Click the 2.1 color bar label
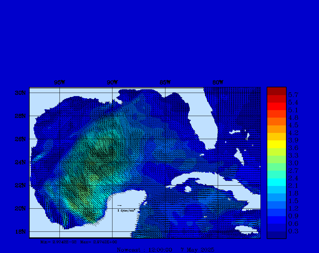This screenshot has width=319, height=253. (x=293, y=186)
